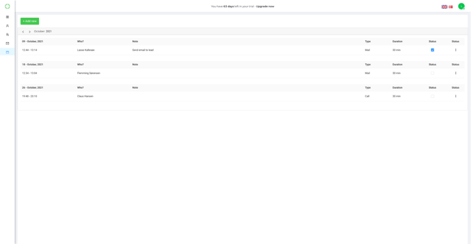Mark Claus Hansen's call as done
The width and height of the screenshot is (471, 244).
432,96
